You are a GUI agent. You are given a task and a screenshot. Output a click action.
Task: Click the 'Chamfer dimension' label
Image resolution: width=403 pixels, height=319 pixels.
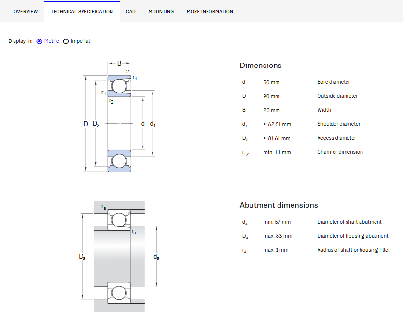[340, 152]
